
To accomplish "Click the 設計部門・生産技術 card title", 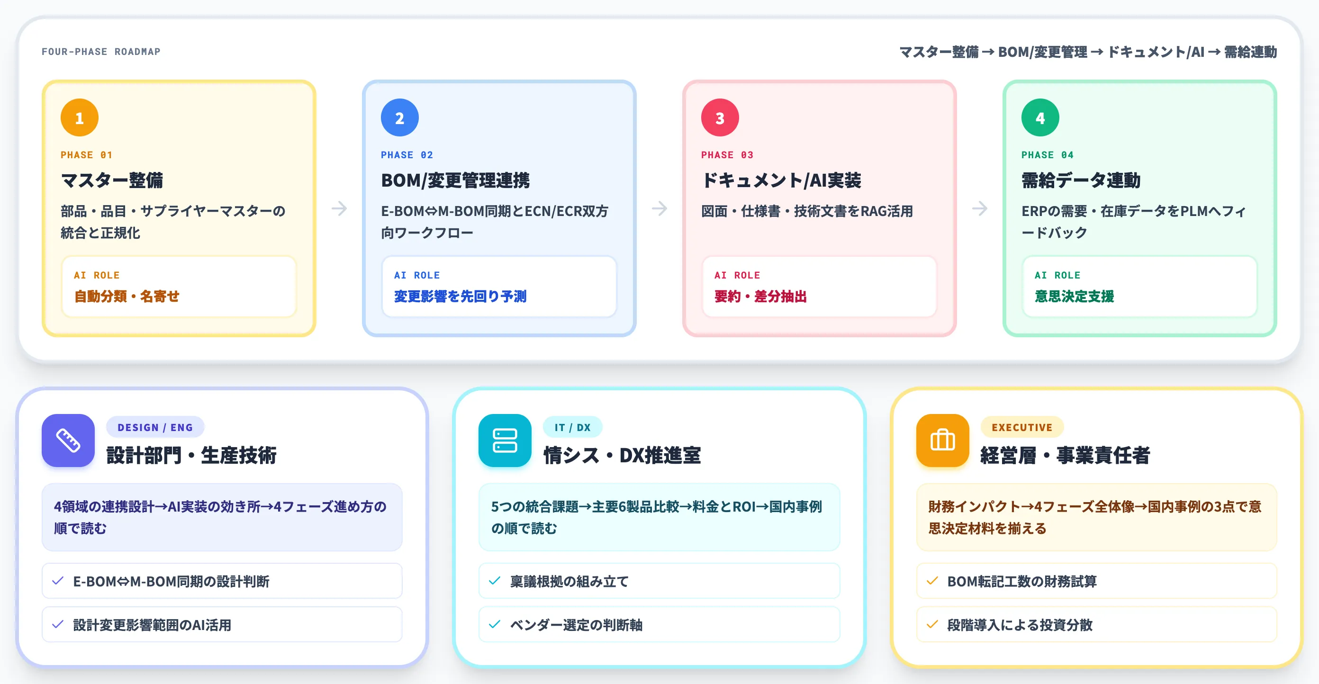I will pyautogui.click(x=191, y=455).
